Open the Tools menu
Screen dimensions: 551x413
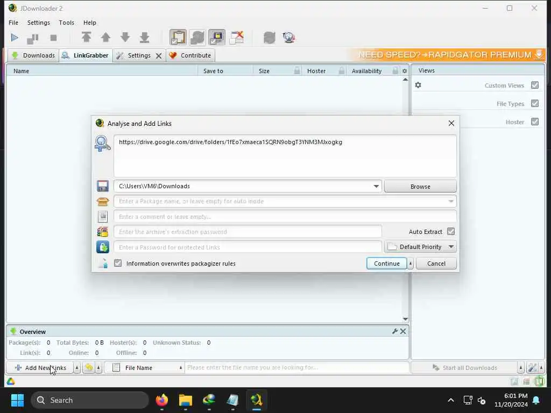tap(66, 23)
